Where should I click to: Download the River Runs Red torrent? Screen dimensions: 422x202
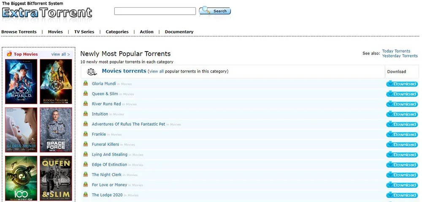(402, 104)
